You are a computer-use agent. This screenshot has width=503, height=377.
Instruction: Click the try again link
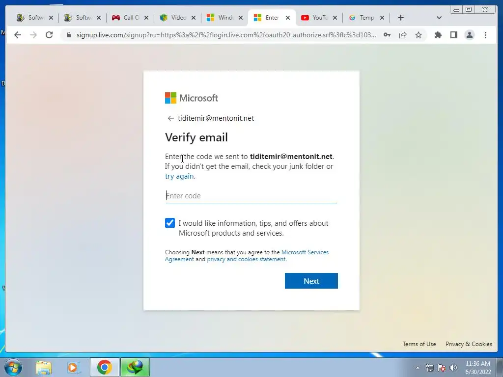point(179,176)
